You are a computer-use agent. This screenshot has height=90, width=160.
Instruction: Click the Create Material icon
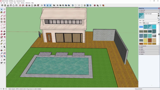[158, 16]
